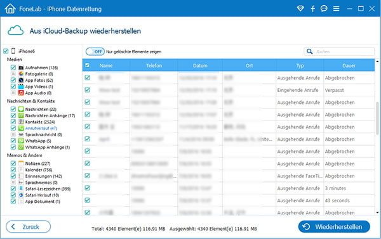The image size is (381, 239).
Task: Uncheck the '43 seconds' call row checkbox
Action: coord(87,200)
